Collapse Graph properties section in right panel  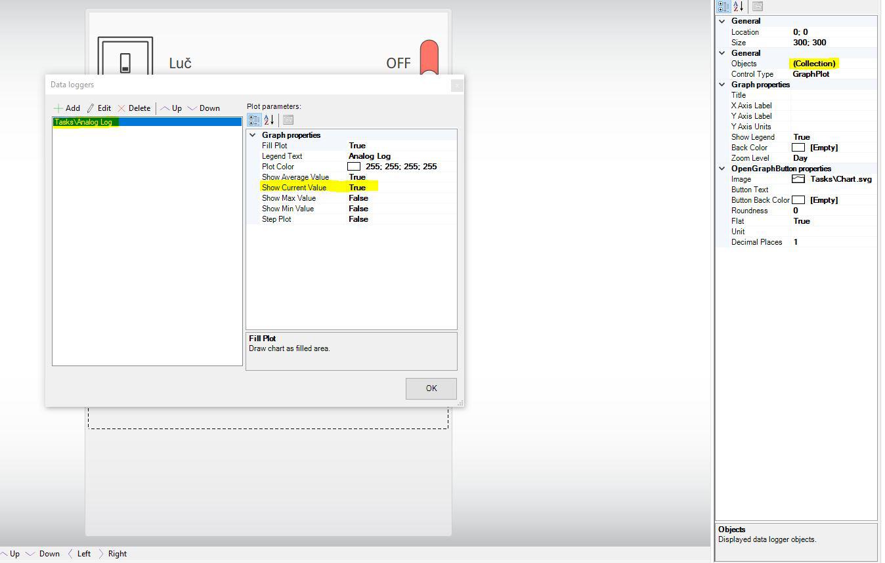coord(722,85)
